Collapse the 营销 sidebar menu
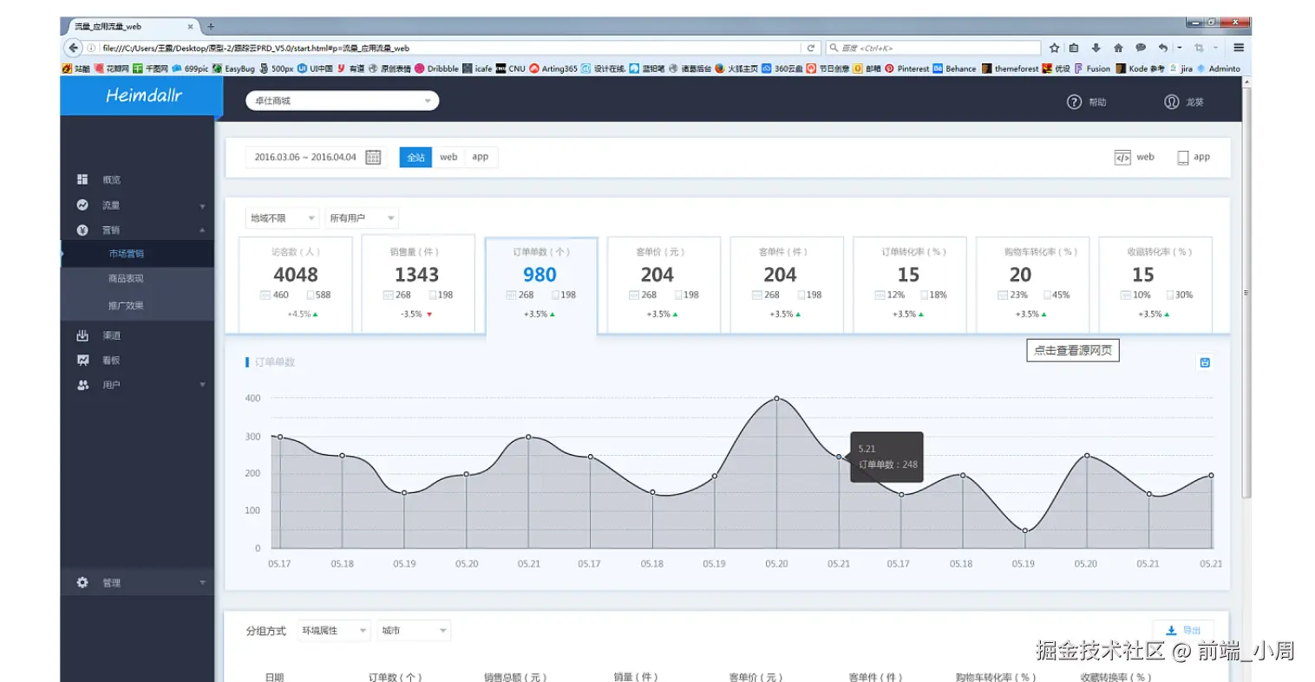Image resolution: width=1315 pixels, height=682 pixels. point(137,231)
